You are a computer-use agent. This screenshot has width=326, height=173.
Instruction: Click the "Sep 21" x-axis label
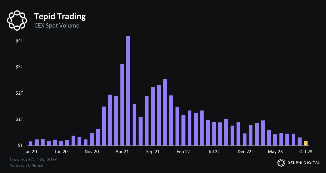point(153,152)
